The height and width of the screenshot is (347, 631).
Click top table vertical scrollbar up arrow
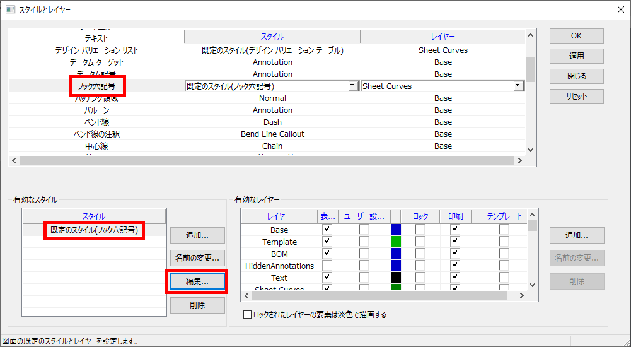(x=530, y=35)
